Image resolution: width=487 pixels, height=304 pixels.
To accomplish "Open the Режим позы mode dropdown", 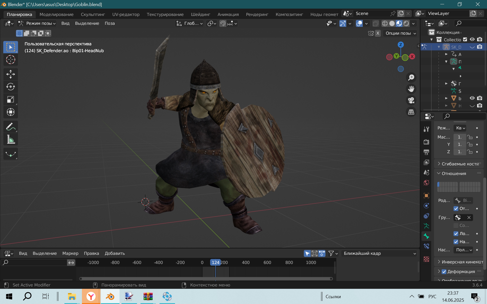I will [x=37, y=23].
